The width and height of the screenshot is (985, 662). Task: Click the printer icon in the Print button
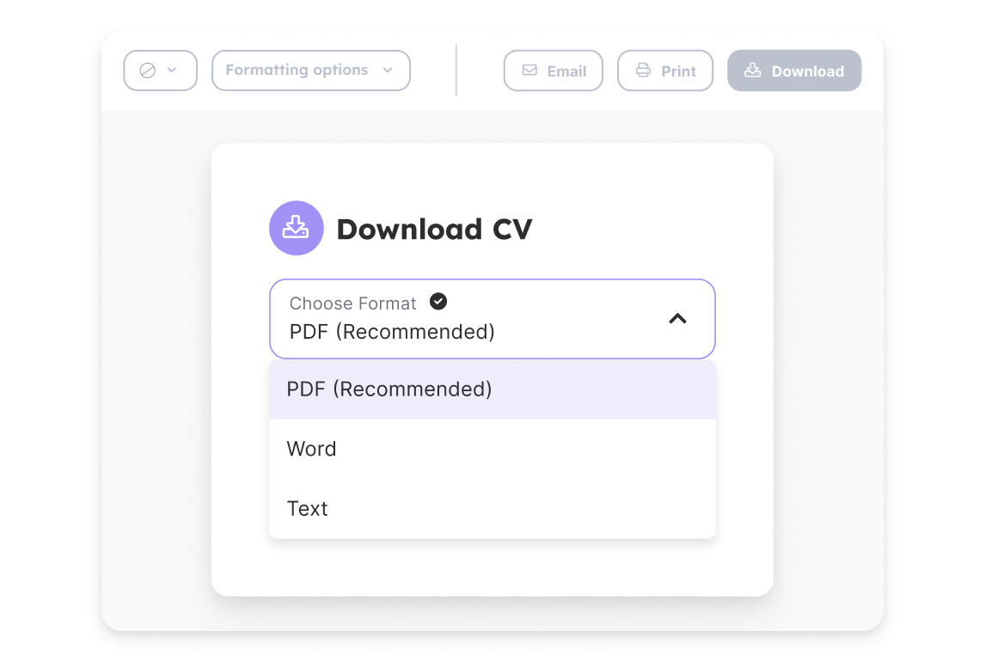643,70
